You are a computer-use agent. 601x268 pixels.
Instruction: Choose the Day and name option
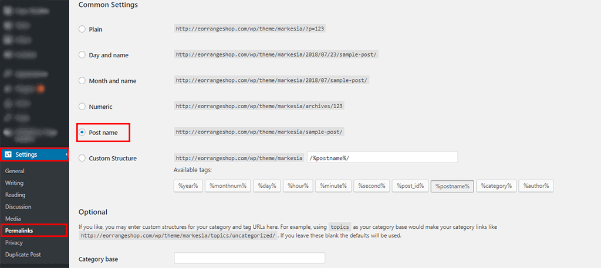point(82,55)
